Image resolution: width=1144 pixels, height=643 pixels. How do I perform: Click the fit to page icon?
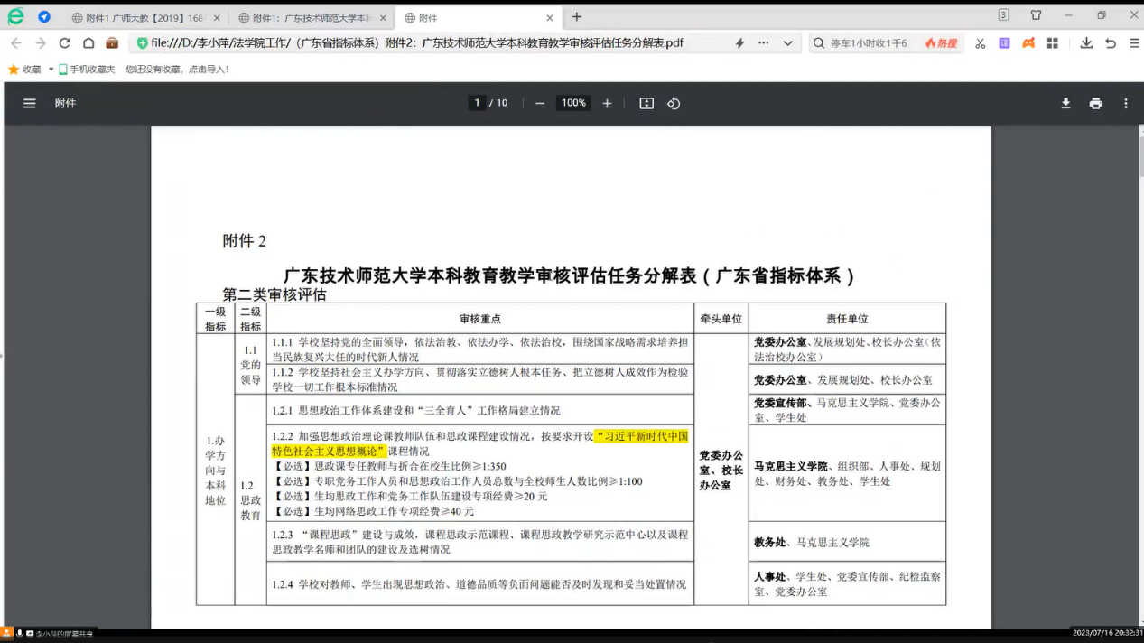tap(646, 104)
